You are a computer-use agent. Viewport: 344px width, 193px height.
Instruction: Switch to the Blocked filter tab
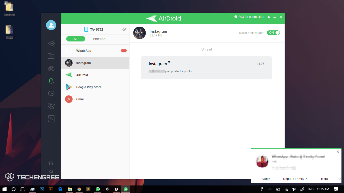pyautogui.click(x=99, y=39)
